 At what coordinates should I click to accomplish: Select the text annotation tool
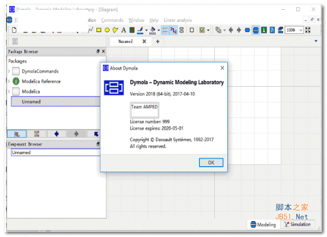pyautogui.click(x=124, y=30)
